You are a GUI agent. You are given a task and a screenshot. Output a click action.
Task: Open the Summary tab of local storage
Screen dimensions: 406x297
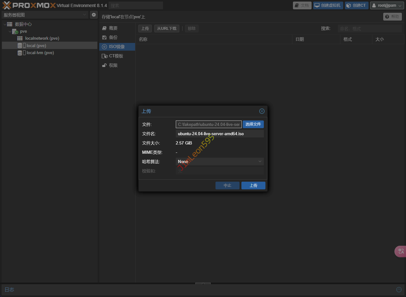click(x=113, y=28)
